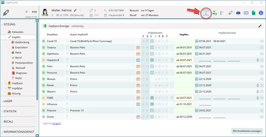Edit Impfpass-Einträge with pencil icon
266x137 pixels.
pos(260,26)
